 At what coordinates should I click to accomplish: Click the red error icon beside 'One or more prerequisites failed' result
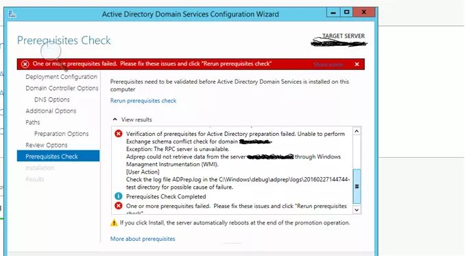[119, 206]
